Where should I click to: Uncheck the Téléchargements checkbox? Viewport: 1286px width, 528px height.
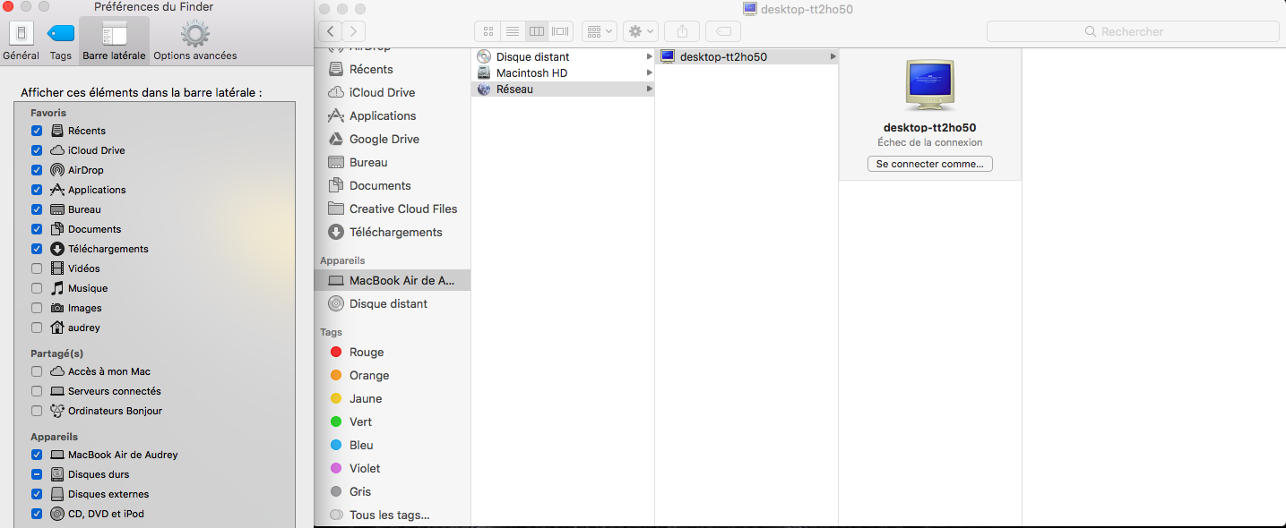(x=37, y=249)
